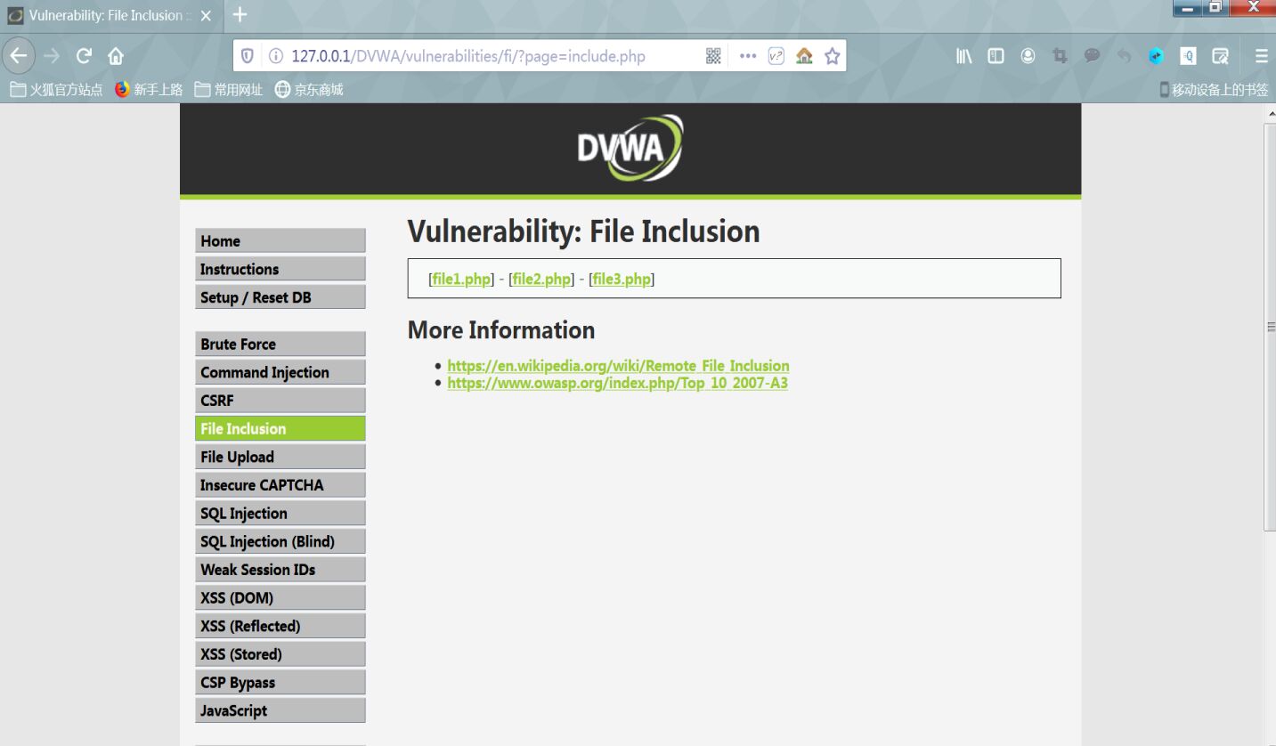The width and height of the screenshot is (1276, 746).
Task: Expand the 火狐官方站点 bookmarks folder
Action: (56, 88)
